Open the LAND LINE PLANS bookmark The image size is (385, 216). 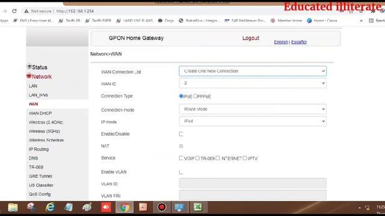pyautogui.click(x=135, y=20)
